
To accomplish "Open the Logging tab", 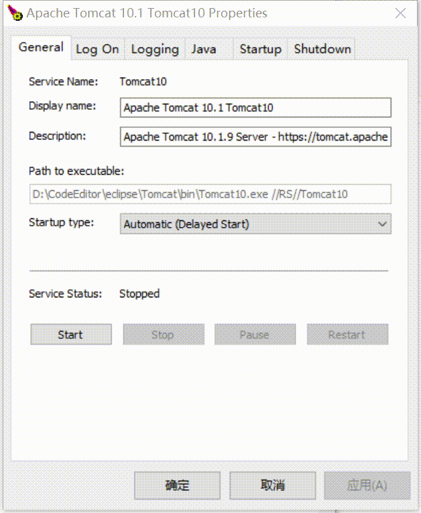I will tap(155, 49).
